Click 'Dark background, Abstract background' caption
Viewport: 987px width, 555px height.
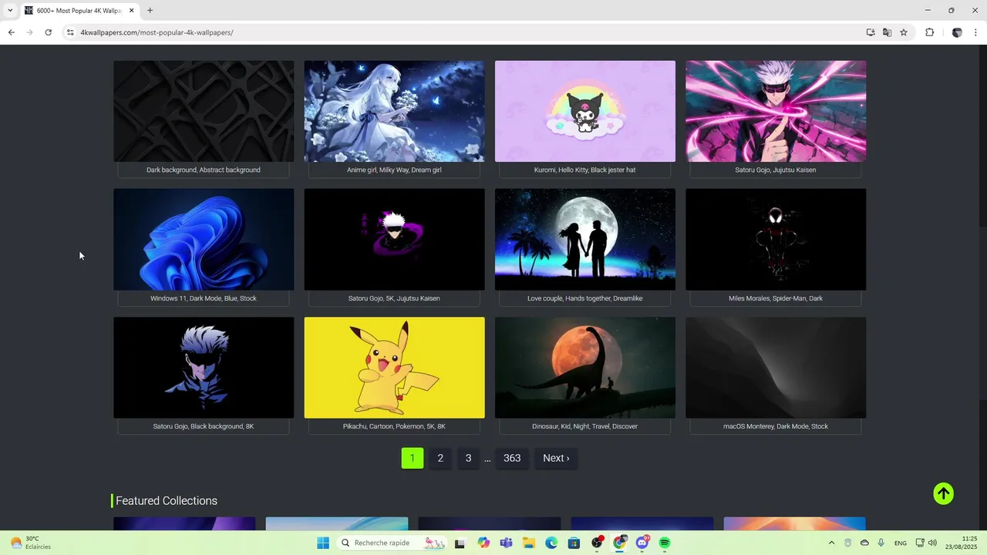point(204,170)
